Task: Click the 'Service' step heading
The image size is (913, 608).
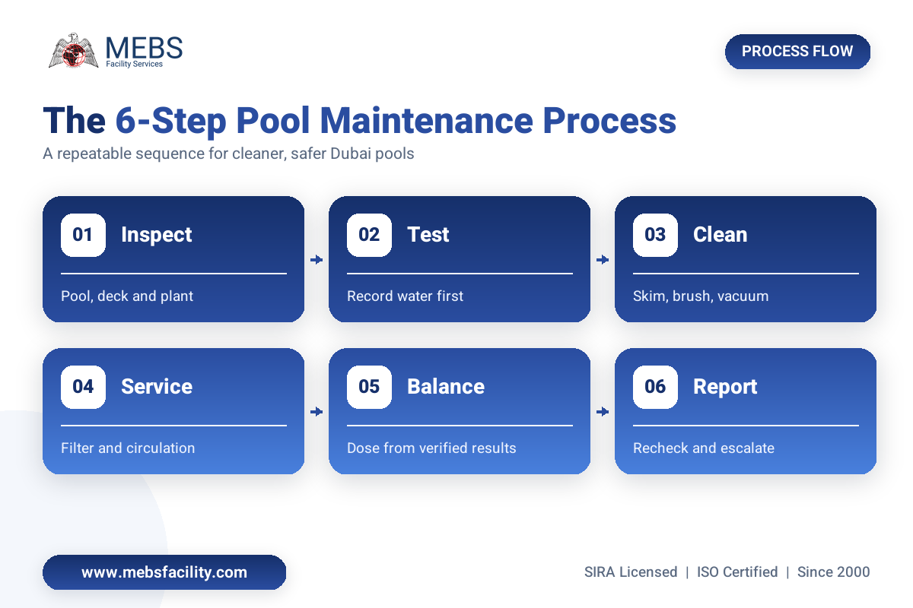Action: pos(157,387)
